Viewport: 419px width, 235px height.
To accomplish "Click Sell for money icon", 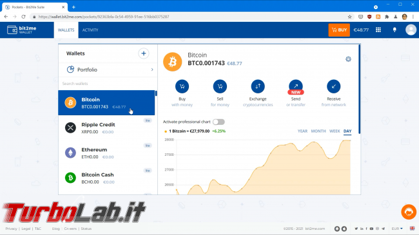I will pos(220,86).
